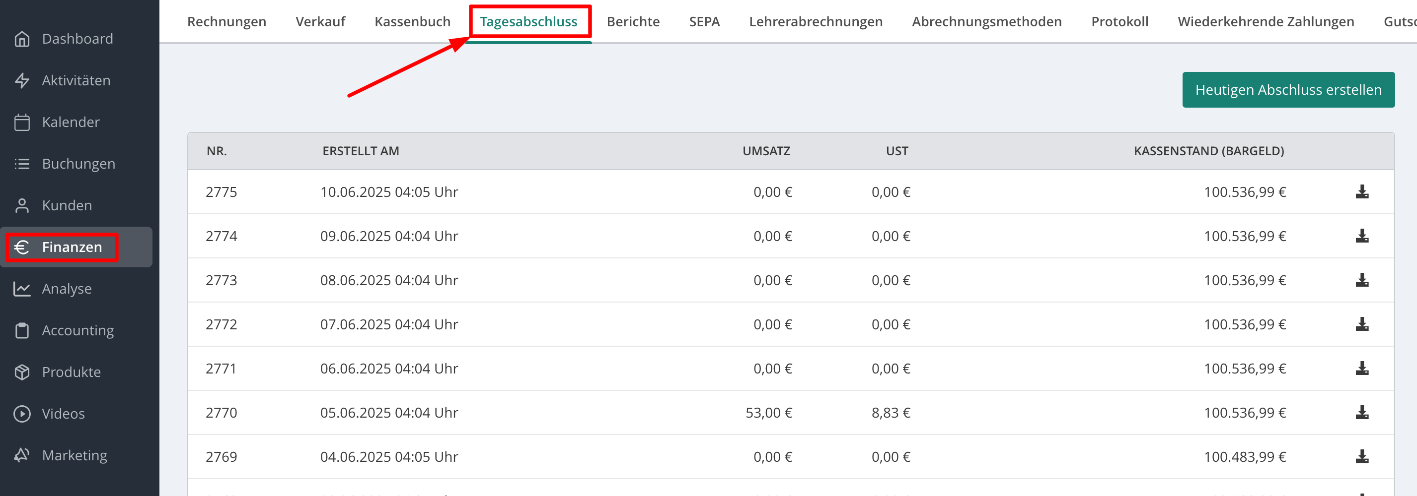Viewport: 1417px width, 496px height.
Task: Select the Aktivitäten lightning icon
Action: [22, 81]
